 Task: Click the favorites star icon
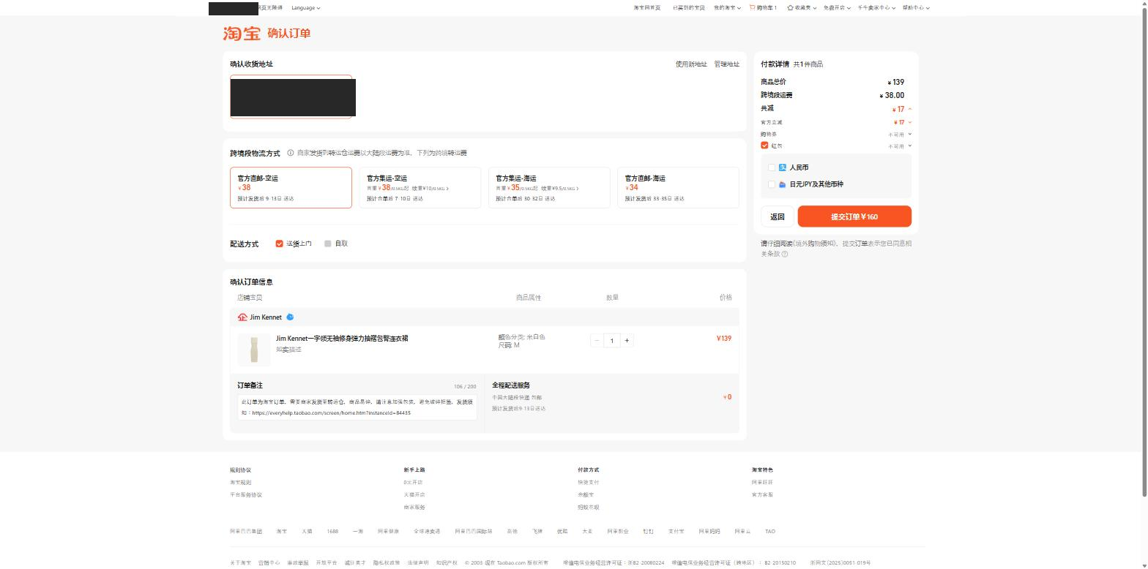click(791, 7)
